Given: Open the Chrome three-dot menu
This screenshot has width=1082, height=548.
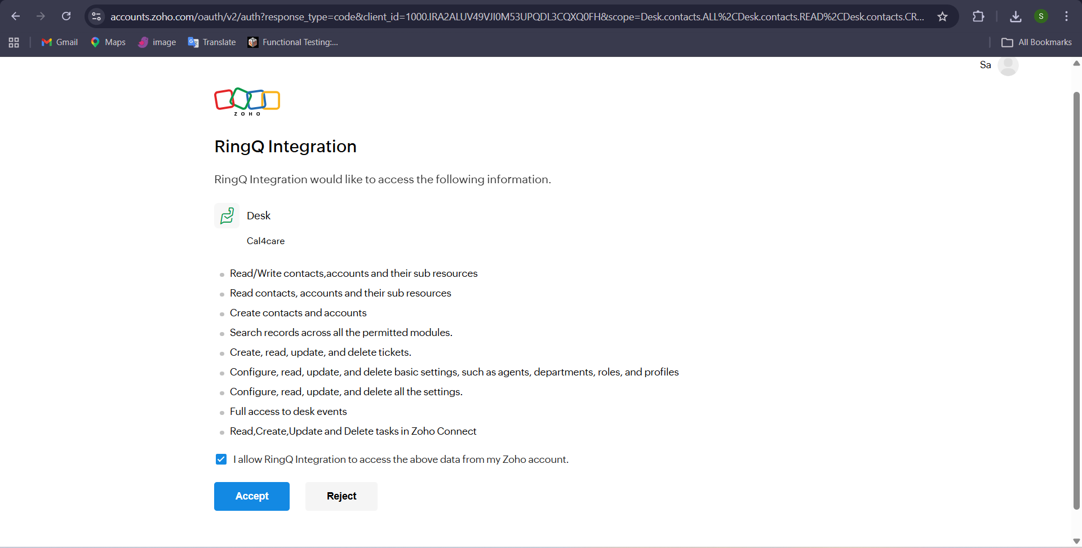Looking at the screenshot, I should [x=1066, y=16].
